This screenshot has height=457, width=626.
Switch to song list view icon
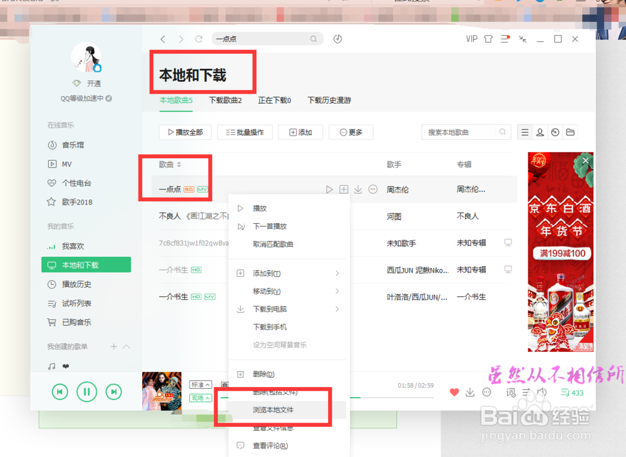(525, 133)
